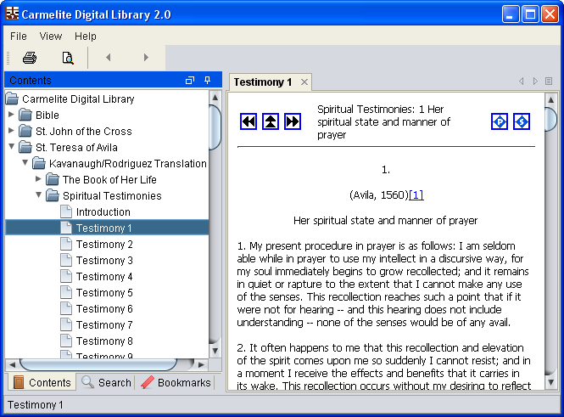The width and height of the screenshot is (564, 417).
Task: Go to next document with double-right arrow
Action: 293,121
